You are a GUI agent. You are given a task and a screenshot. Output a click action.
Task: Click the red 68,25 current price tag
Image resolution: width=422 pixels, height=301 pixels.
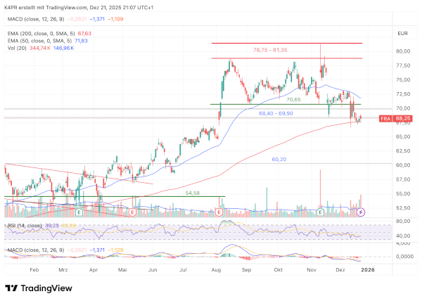402,119
